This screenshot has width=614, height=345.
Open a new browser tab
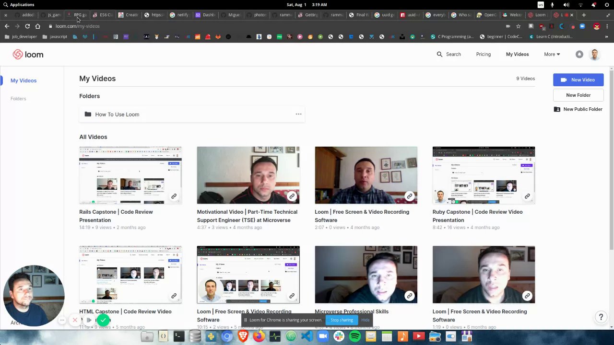(584, 15)
